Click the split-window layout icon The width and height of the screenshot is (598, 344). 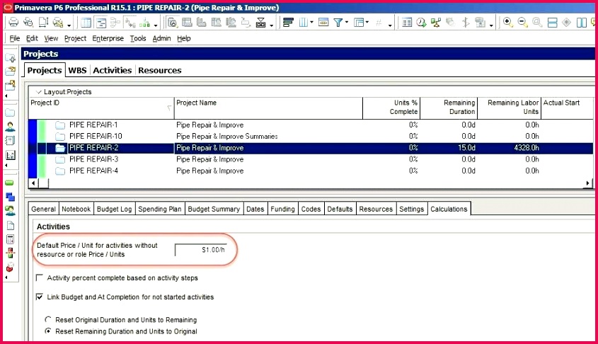click(x=581, y=23)
